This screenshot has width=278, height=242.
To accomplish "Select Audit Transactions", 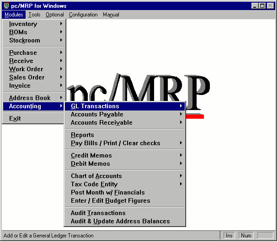I will [125, 213].
